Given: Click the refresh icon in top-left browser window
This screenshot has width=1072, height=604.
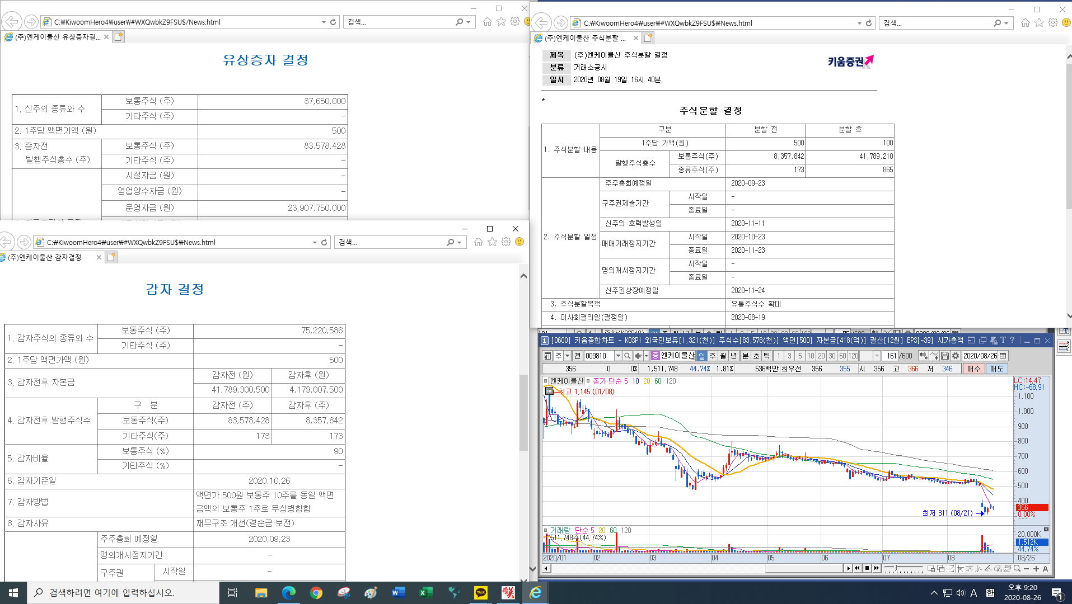Looking at the screenshot, I should (333, 22).
